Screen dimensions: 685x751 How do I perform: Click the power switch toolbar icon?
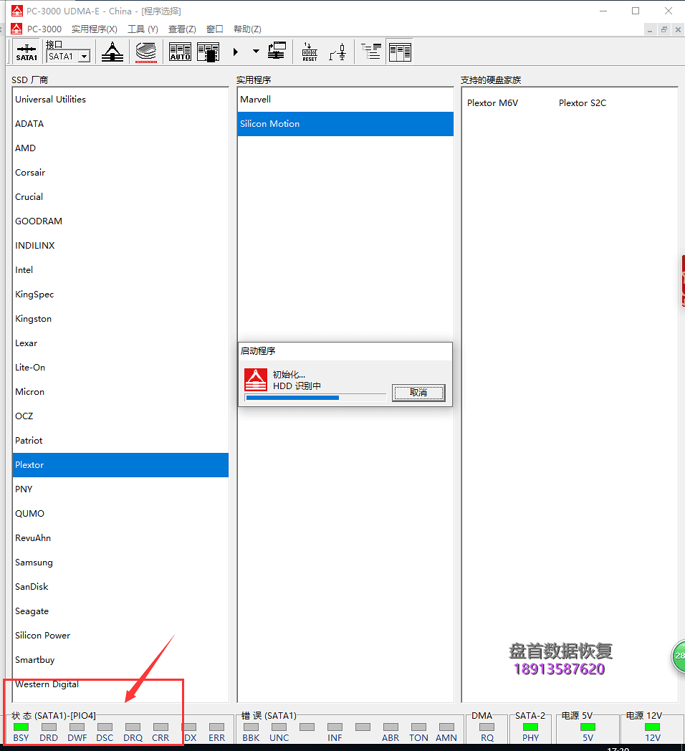point(338,52)
